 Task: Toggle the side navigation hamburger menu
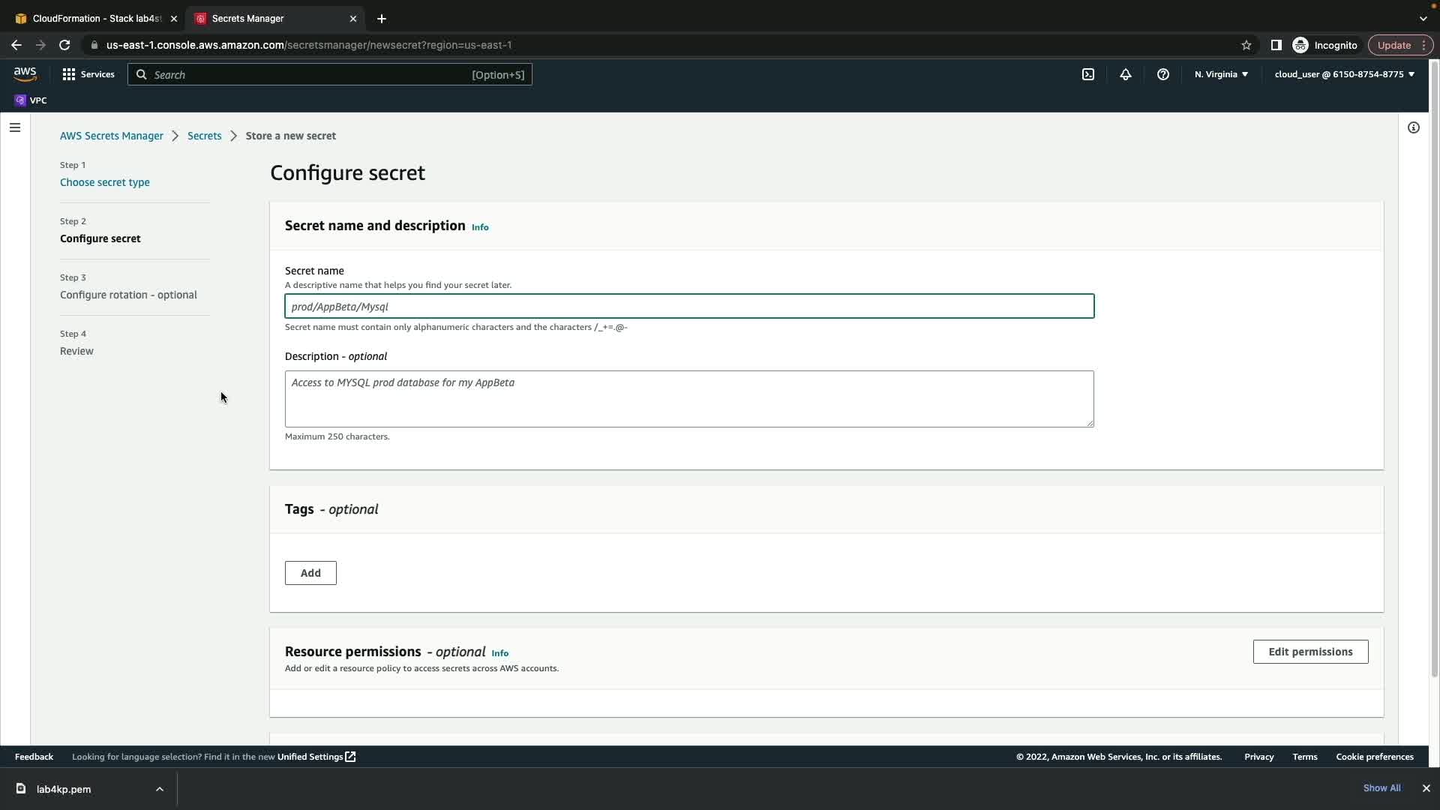pos(14,127)
